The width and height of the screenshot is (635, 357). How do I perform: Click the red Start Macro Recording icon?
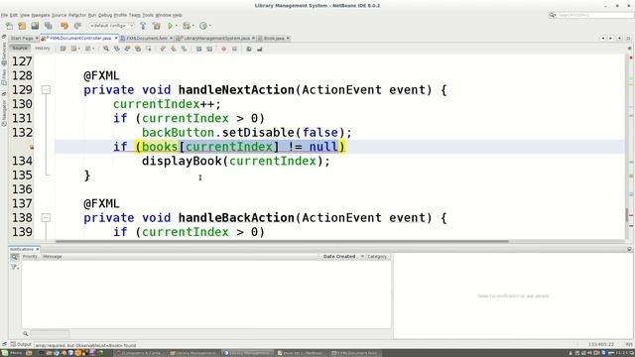[x=223, y=49]
